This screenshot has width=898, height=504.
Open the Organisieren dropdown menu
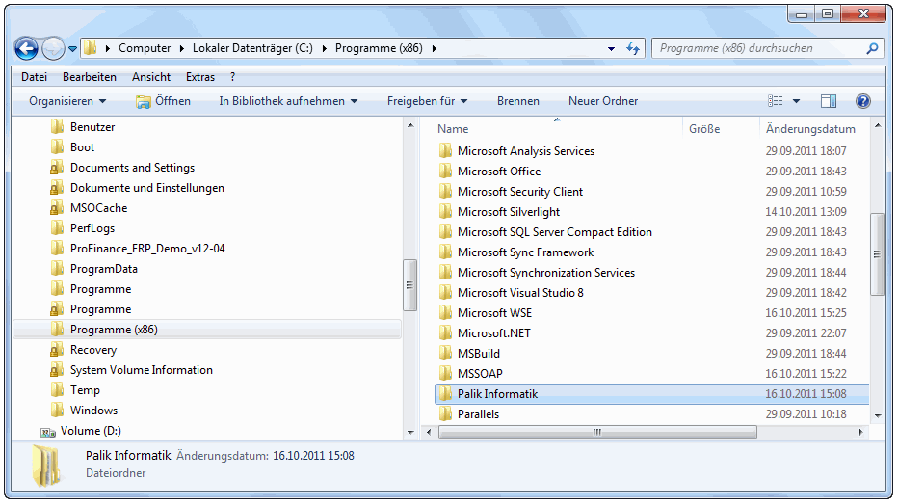click(67, 101)
